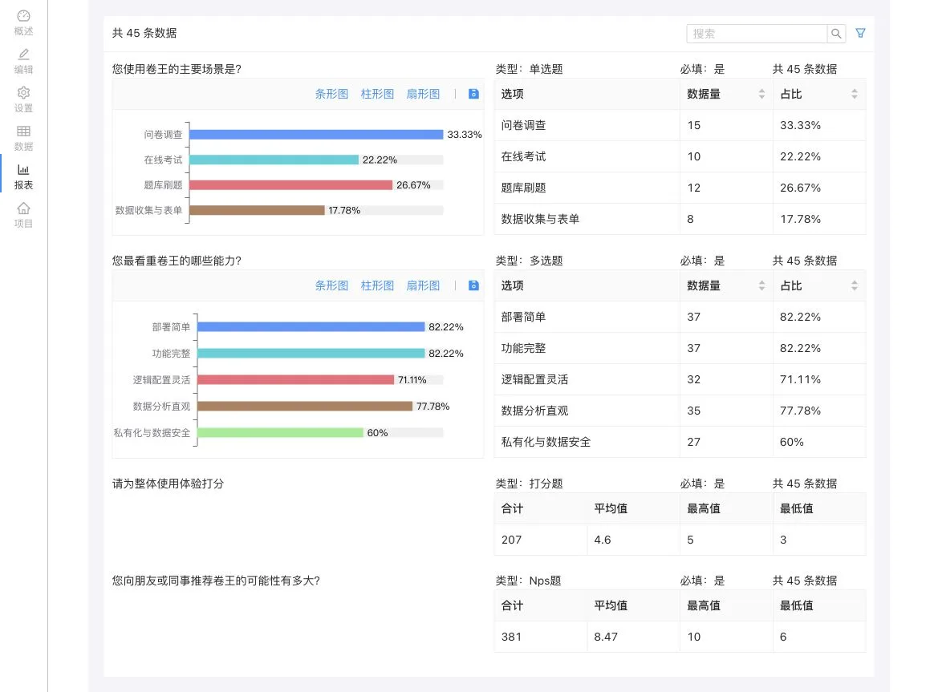Select the 私有化与数据安全 table row label

(x=546, y=442)
